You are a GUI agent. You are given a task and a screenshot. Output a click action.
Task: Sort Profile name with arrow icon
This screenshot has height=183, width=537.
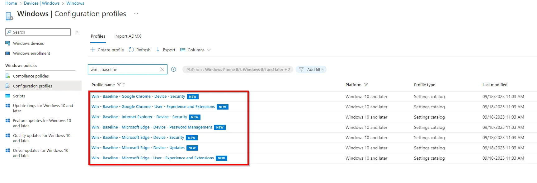[124, 85]
